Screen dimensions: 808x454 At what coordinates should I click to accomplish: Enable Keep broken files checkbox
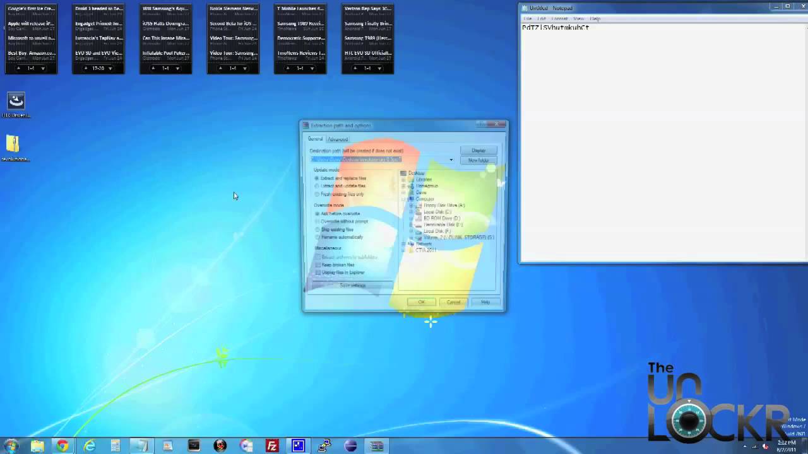click(x=335, y=265)
